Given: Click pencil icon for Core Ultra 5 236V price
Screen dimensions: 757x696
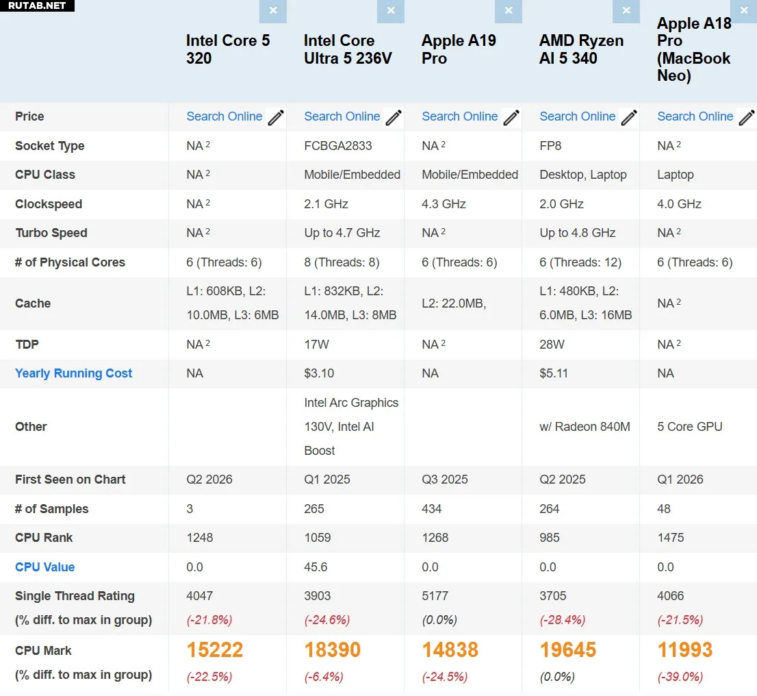Looking at the screenshot, I should [x=394, y=118].
